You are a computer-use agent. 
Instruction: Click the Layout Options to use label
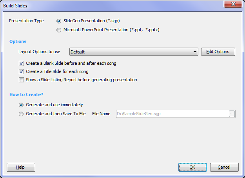(39, 52)
